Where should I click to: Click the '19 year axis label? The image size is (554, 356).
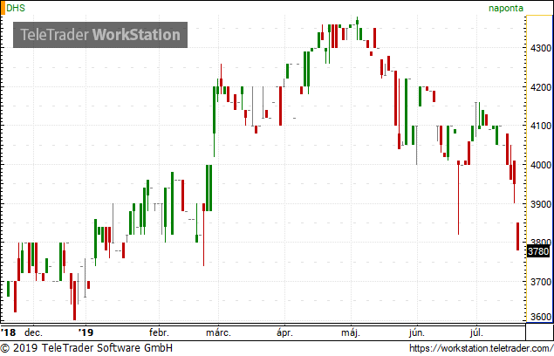coord(85,332)
